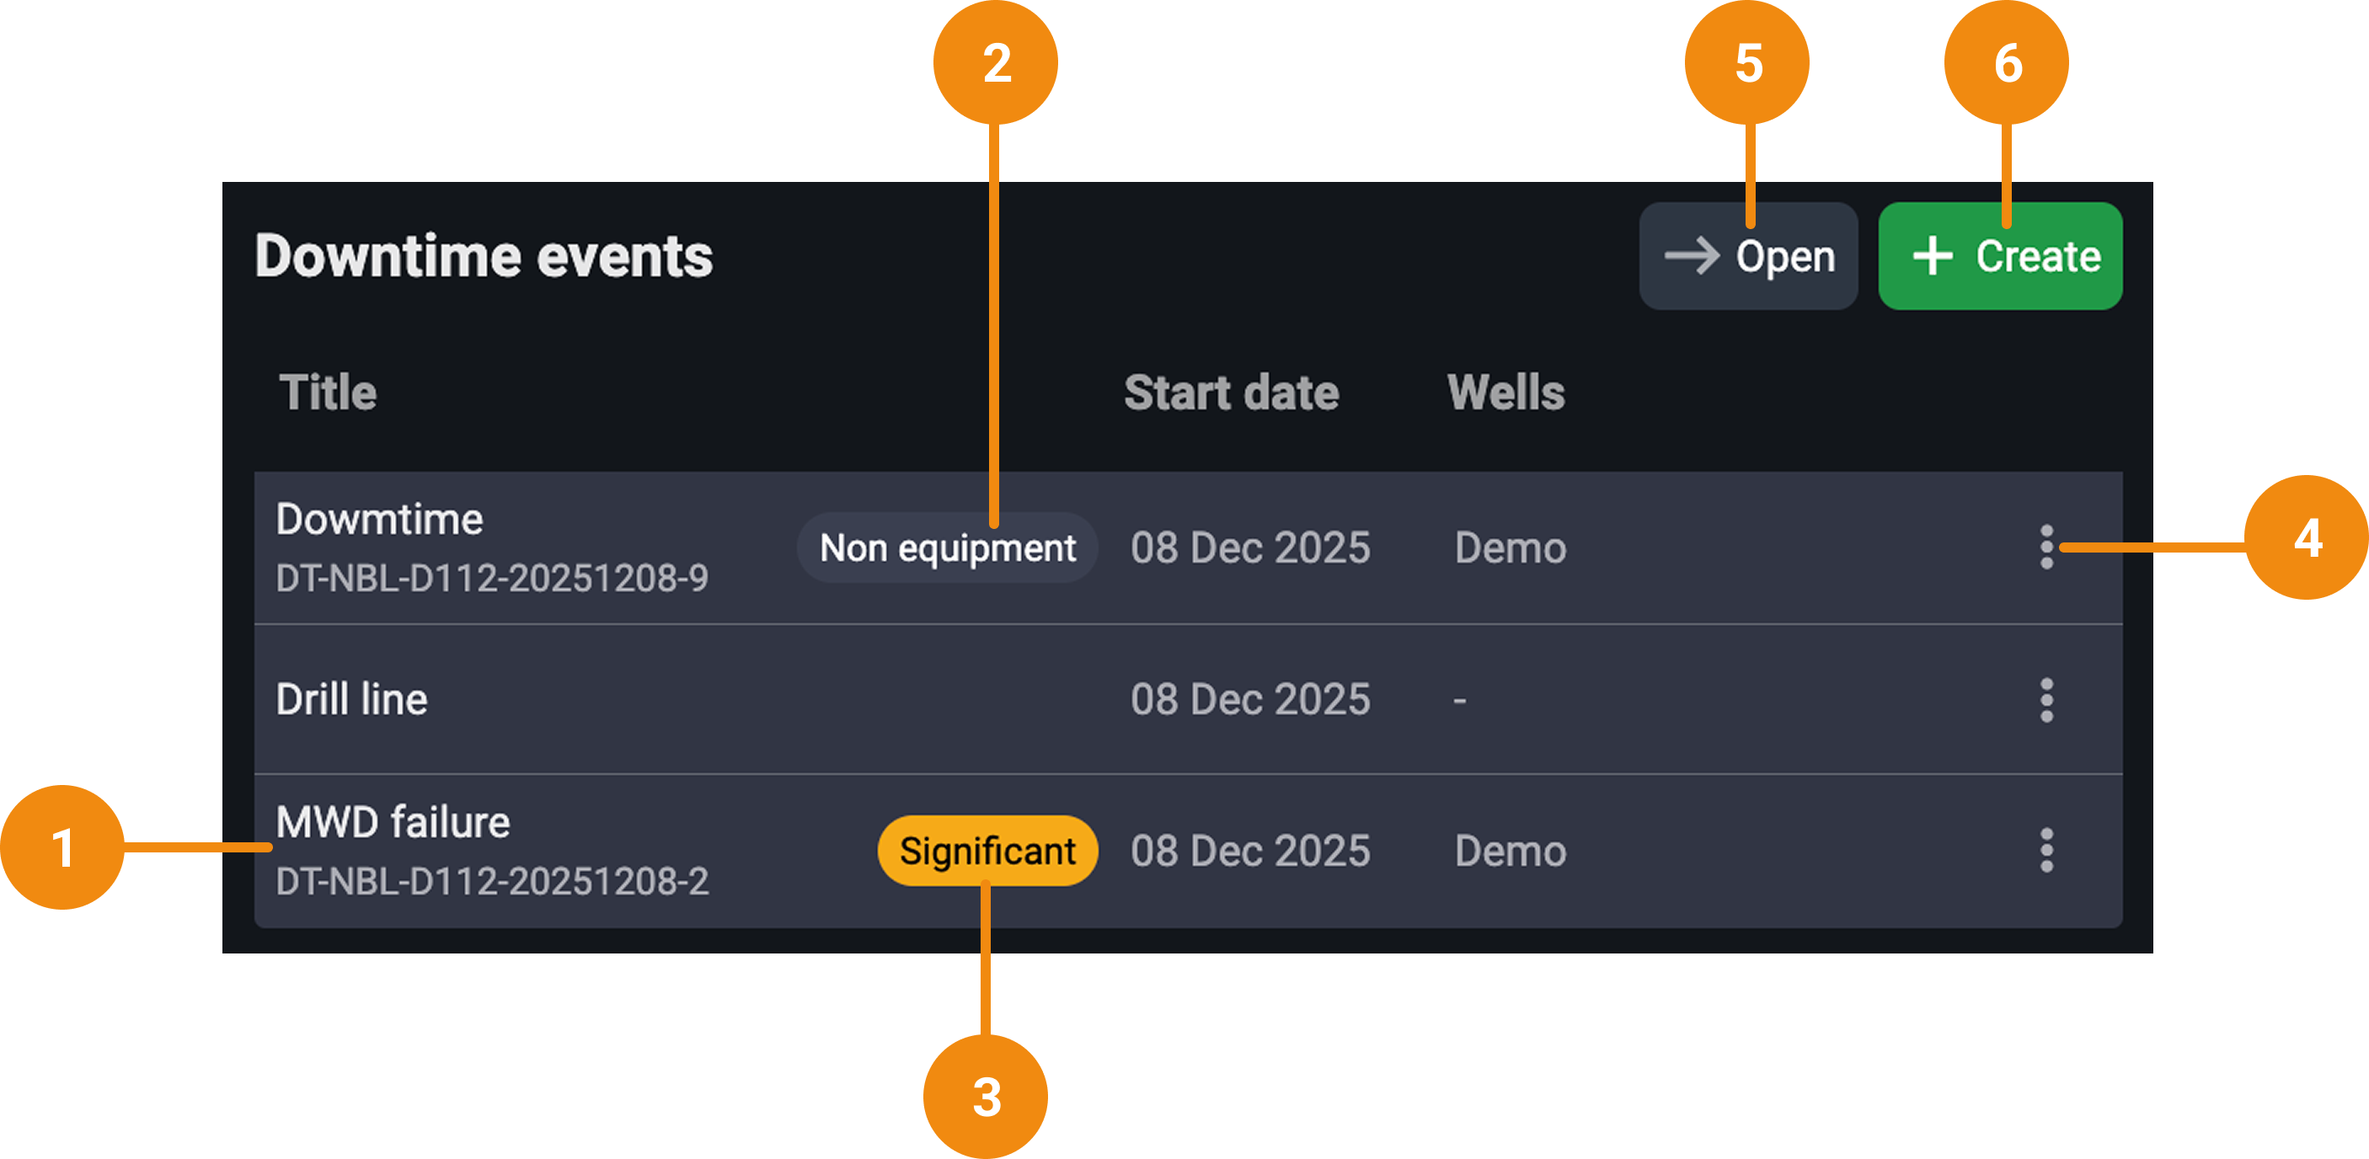Screen dimensions: 2369x1159
Task: Click the Non equipment tag
Action: click(947, 547)
